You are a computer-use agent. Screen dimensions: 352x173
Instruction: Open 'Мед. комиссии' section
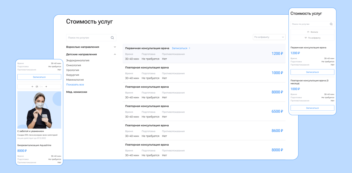(76, 92)
